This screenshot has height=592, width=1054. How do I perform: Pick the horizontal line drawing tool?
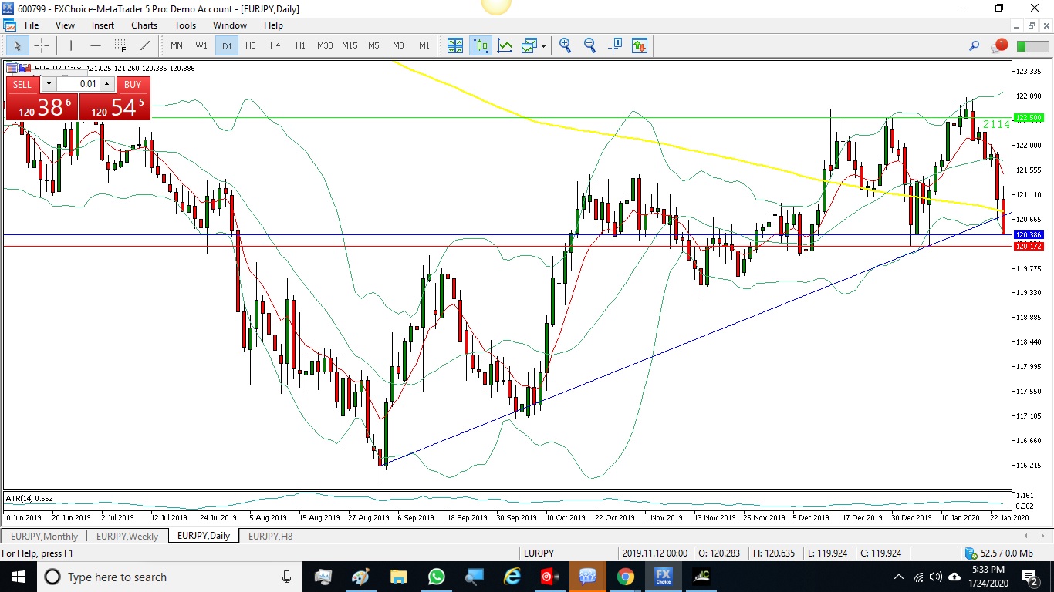tap(95, 45)
